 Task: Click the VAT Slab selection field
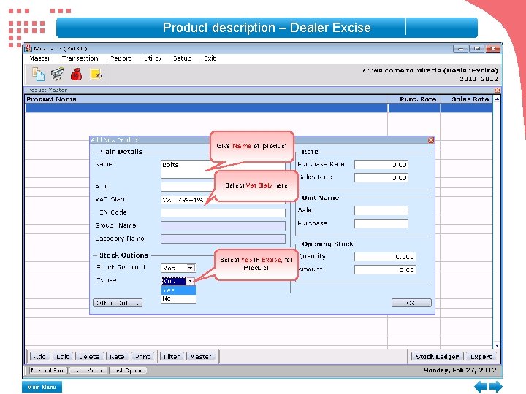point(223,200)
